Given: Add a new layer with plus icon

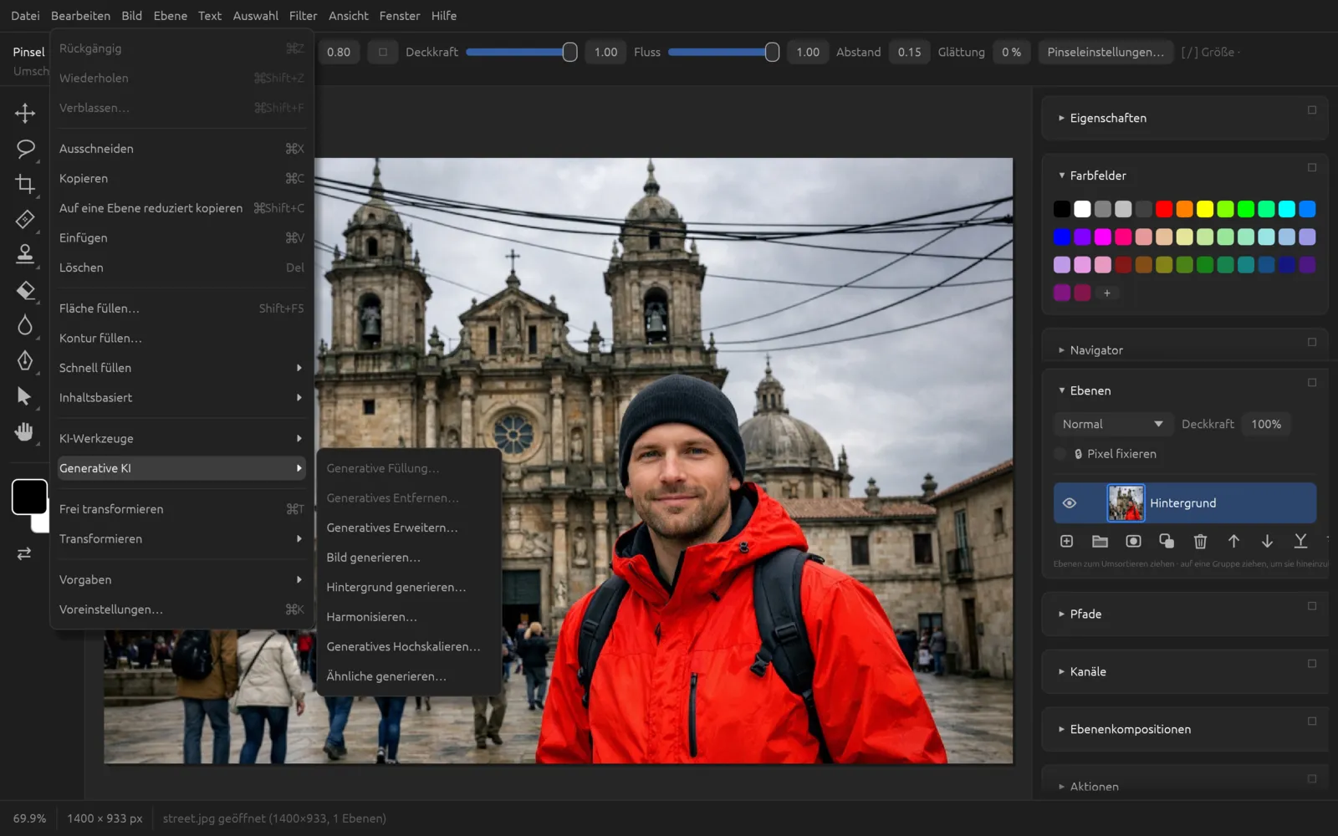Looking at the screenshot, I should (x=1066, y=542).
